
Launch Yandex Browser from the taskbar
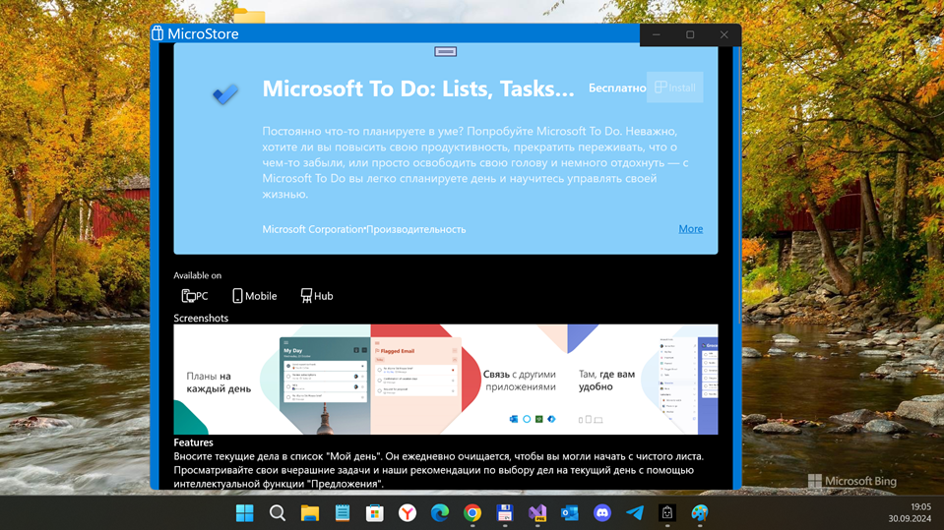pyautogui.click(x=408, y=513)
